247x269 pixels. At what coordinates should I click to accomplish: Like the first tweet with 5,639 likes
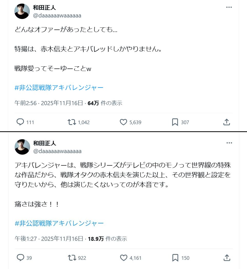coord(123,122)
